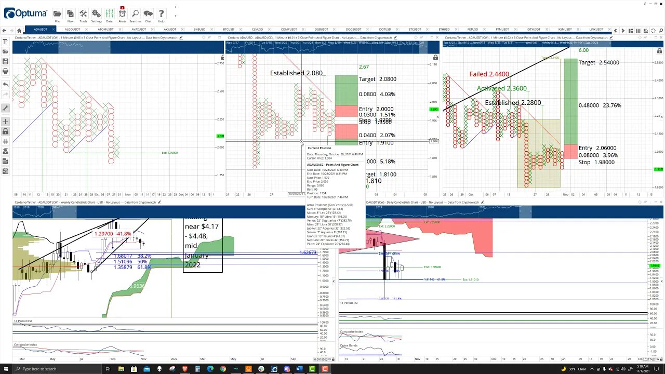Toggle the grid icon in the sidebar
665x374 pixels.
[x=5, y=141]
